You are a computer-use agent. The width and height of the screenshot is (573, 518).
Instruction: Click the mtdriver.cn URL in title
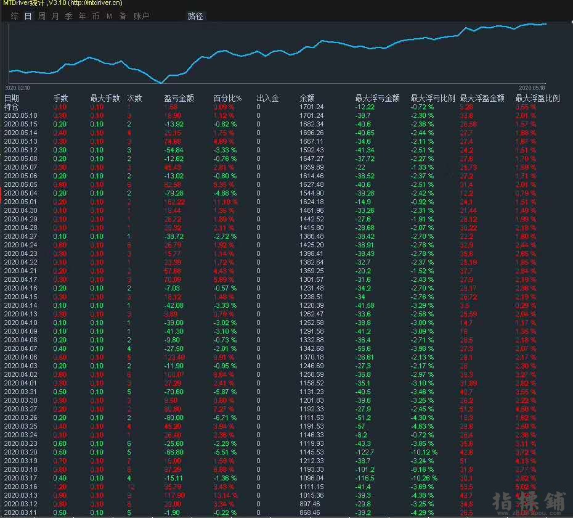click(95, 3)
